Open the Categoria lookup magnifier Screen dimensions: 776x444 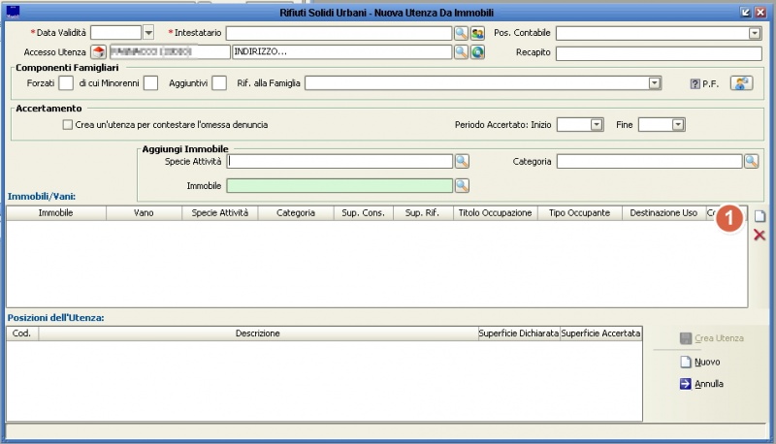pyautogui.click(x=751, y=162)
